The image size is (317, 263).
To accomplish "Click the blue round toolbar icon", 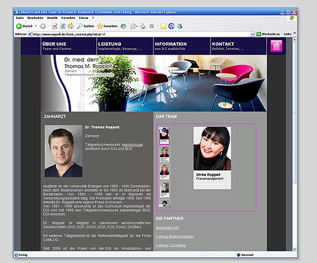I will (x=171, y=26).
